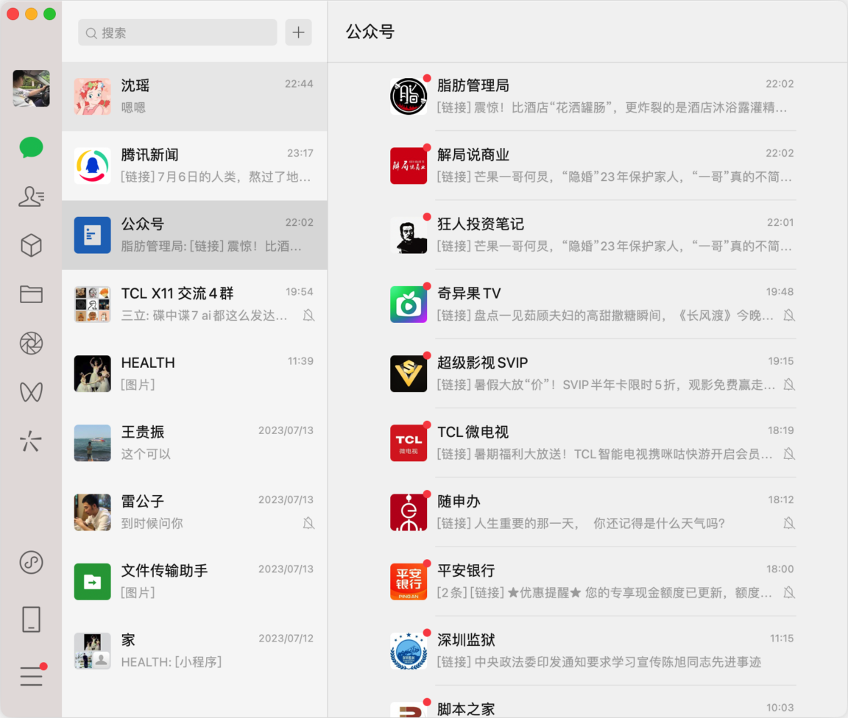Open TCL微电视 official account
This screenshot has width=848, height=718.
point(592,442)
